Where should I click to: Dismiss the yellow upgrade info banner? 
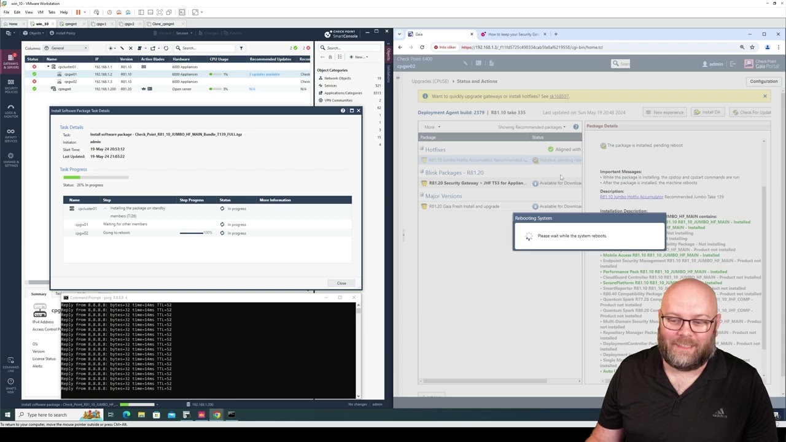click(765, 96)
